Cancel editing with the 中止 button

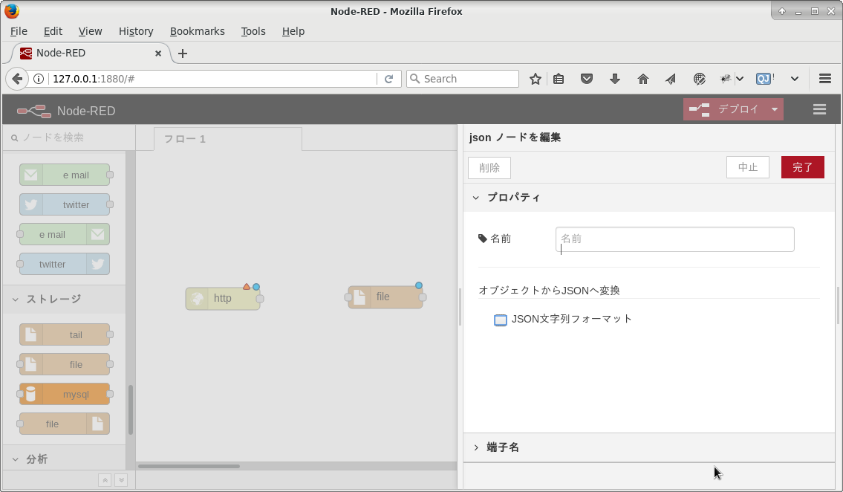[747, 167]
